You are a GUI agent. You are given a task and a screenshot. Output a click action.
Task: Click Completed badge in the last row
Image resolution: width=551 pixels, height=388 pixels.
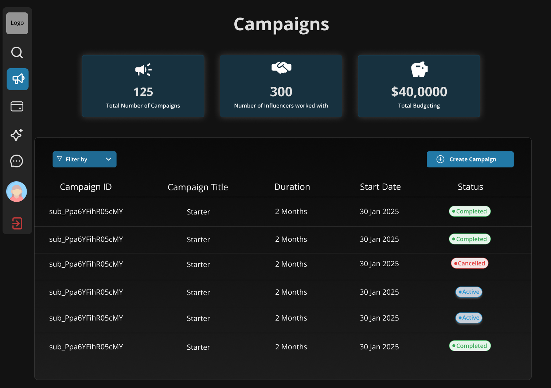(x=470, y=346)
